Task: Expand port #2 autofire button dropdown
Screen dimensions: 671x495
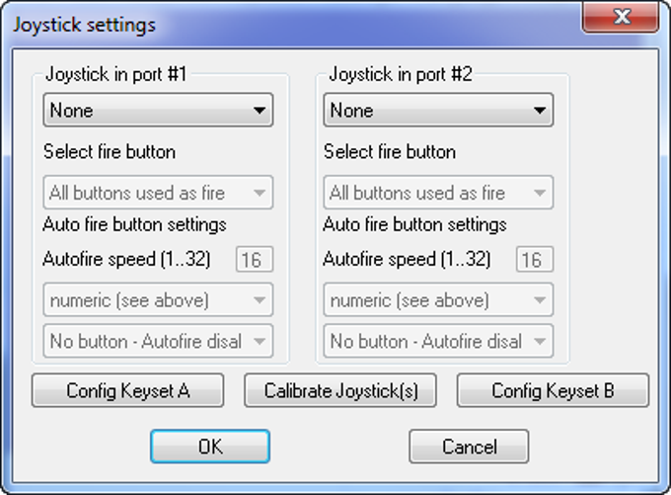Action: pyautogui.click(x=438, y=342)
